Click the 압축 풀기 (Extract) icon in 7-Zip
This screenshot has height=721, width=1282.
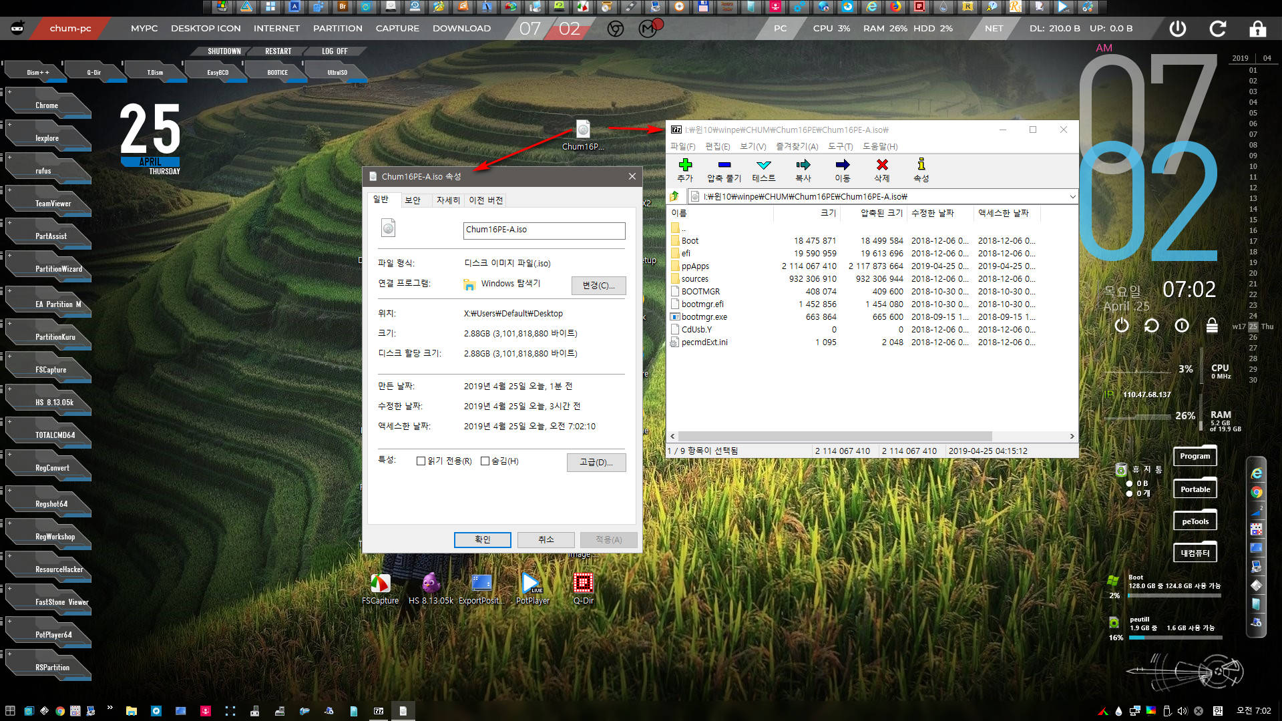click(x=724, y=165)
